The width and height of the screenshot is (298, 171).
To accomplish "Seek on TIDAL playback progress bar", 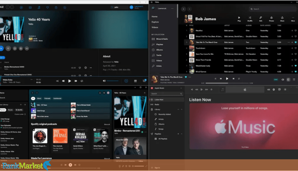I will [x=227, y=83].
